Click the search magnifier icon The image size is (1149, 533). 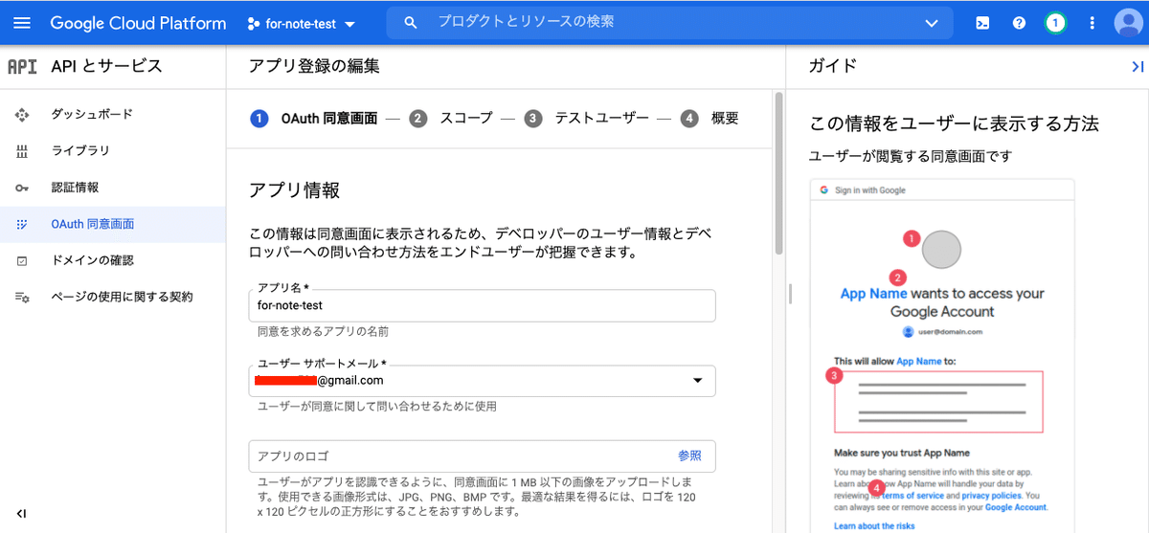(411, 23)
